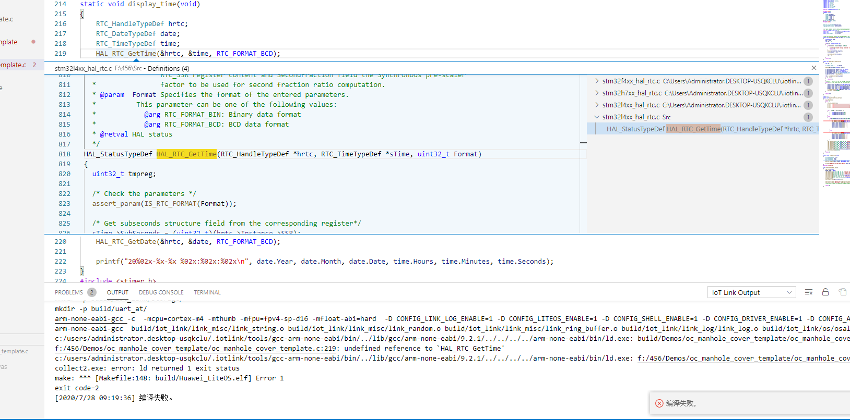The height and width of the screenshot is (420, 850).
Task: Click the count badge beside stm32f4xx_hal_rtc.c
Action: point(808,81)
